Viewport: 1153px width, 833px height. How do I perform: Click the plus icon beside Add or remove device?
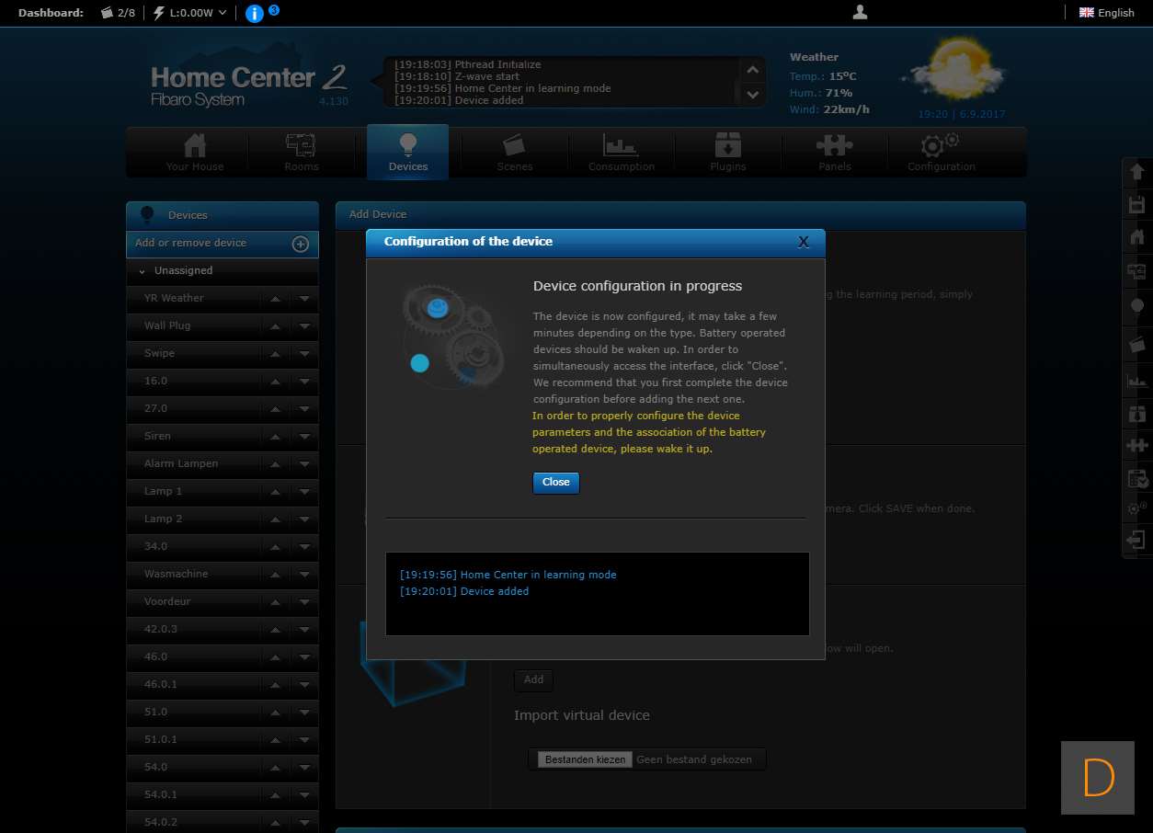[300, 244]
